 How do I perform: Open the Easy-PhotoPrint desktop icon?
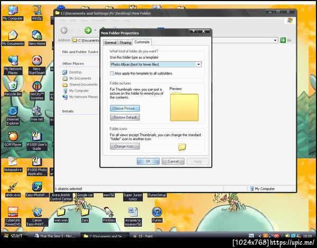click(x=36, y=189)
